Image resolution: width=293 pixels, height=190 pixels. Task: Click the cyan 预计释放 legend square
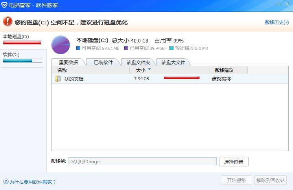pos(171,48)
